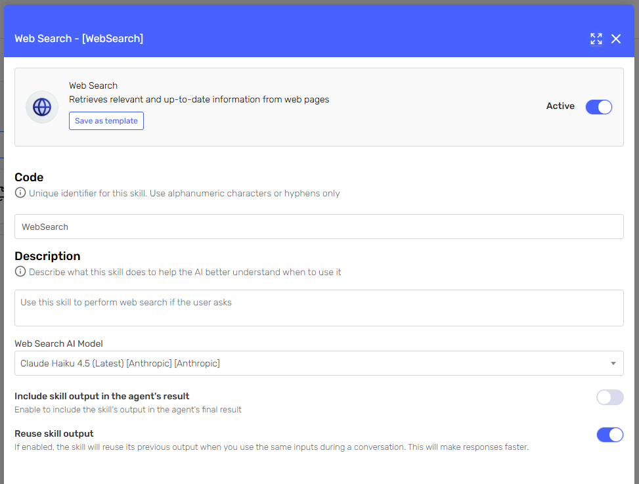Screen dimensions: 639x484
Task: Click the info icon under Code heading
Action: click(x=20, y=193)
